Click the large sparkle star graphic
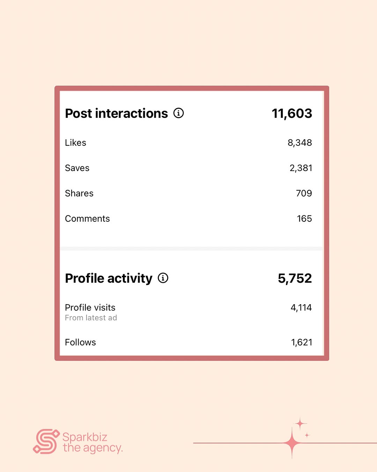This screenshot has height=472, width=377. click(292, 443)
